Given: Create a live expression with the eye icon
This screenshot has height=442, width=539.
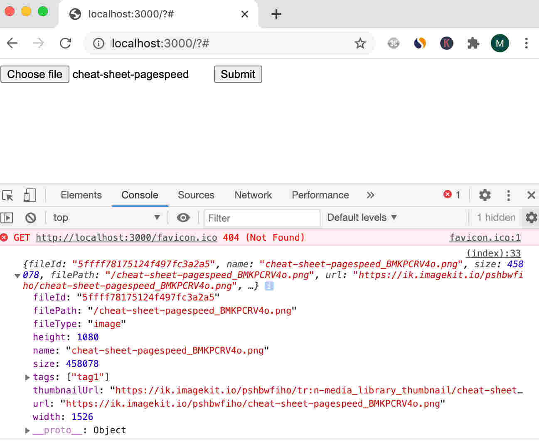Looking at the screenshot, I should click(183, 217).
